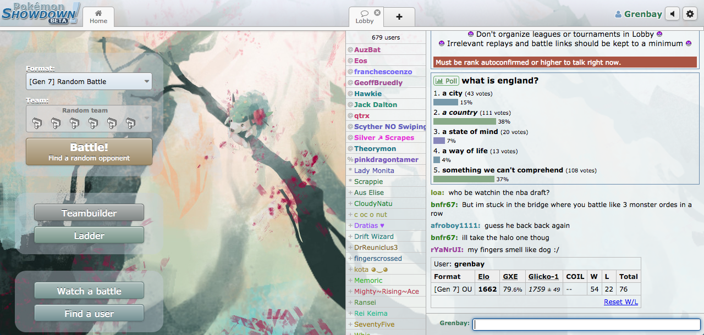This screenshot has height=335, width=704.
Task: Open the Teambuilder
Action: coord(89,213)
